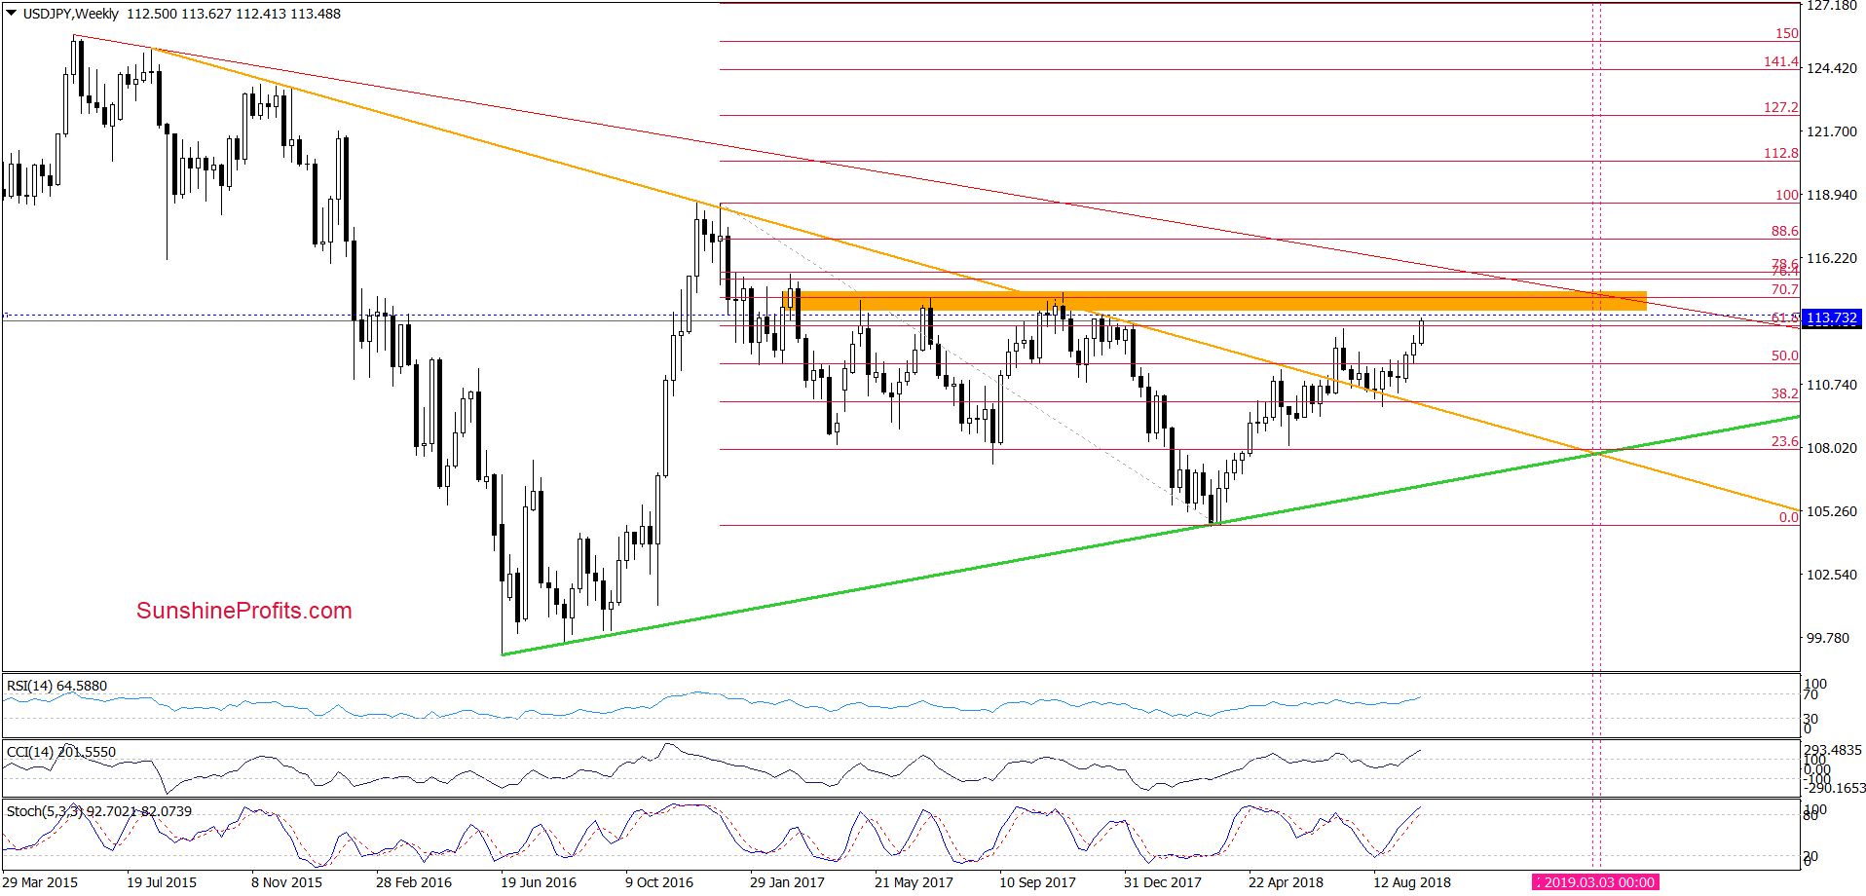Click price axis value 99.780
The height and width of the screenshot is (896, 1866).
[1828, 638]
